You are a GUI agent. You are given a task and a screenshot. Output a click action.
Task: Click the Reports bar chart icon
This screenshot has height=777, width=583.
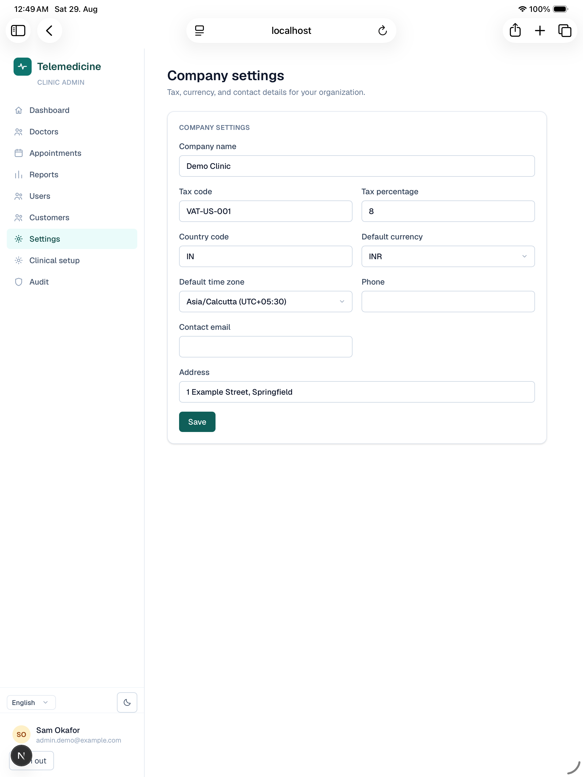[19, 174]
